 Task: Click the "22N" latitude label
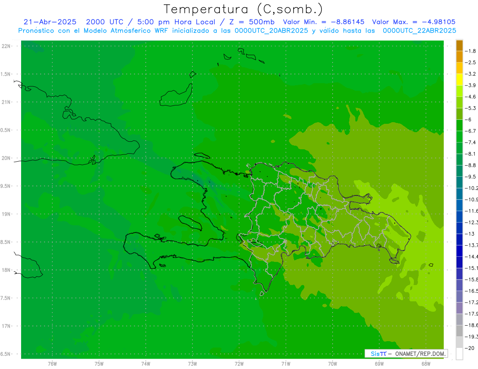pos(7,46)
